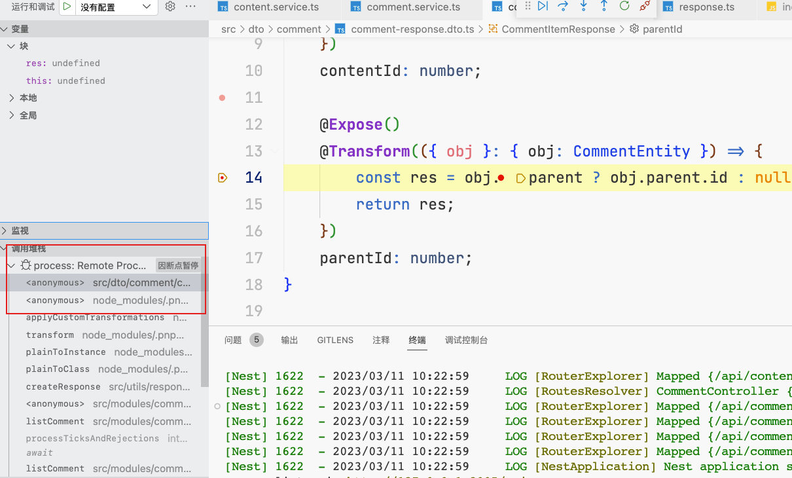Click the Step Over debug icon

(x=563, y=7)
